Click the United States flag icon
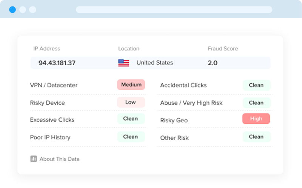The height and width of the screenshot is (188, 302). pyautogui.click(x=124, y=63)
